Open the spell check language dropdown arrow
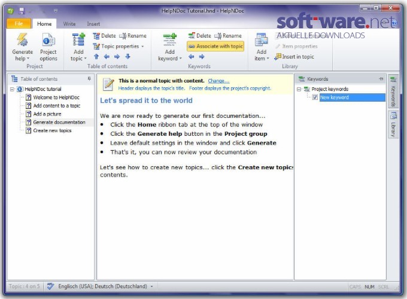The width and height of the screenshot is (407, 299). (x=151, y=286)
